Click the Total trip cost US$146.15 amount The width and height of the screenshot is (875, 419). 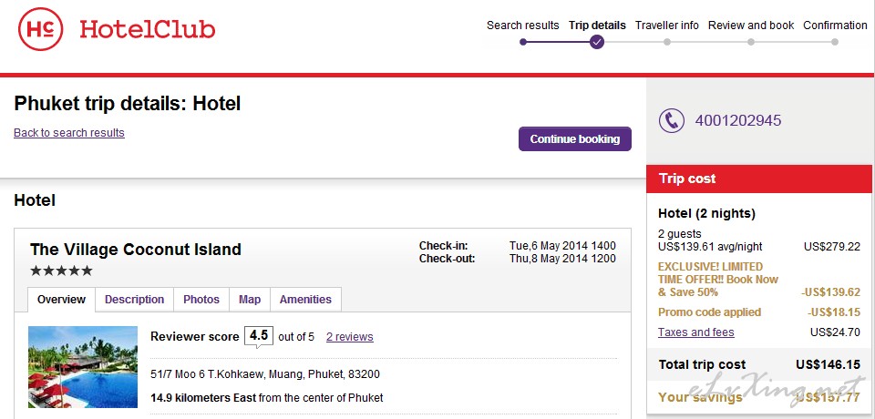(x=829, y=365)
